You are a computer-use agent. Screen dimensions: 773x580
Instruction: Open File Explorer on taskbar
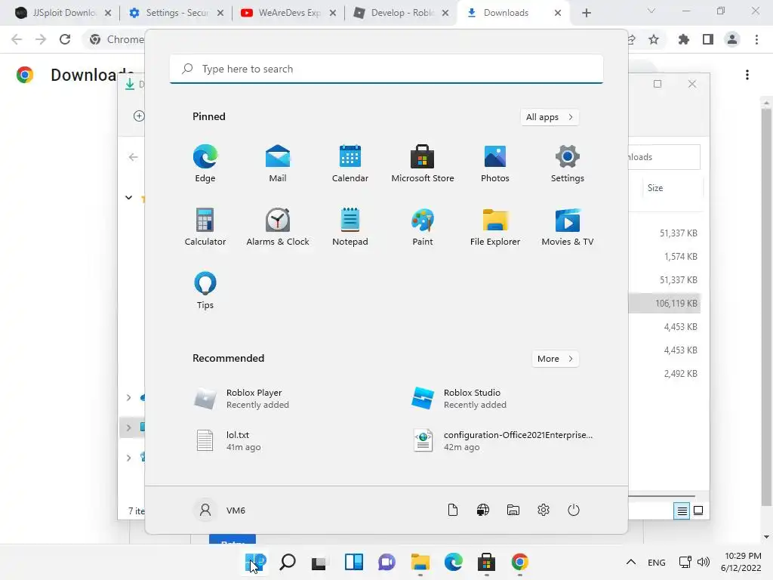tap(420, 562)
